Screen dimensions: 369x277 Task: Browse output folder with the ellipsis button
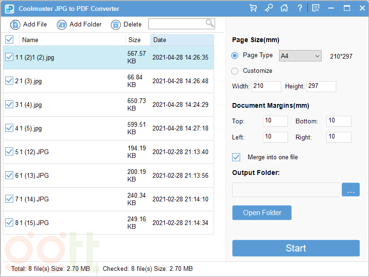click(351, 190)
